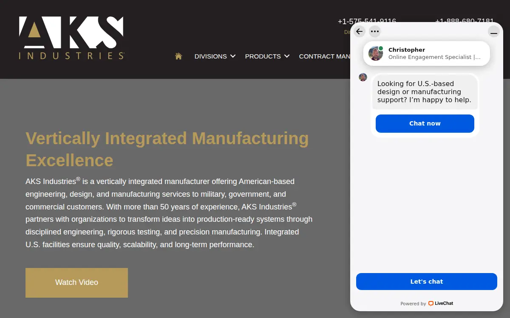Expand the Divisions dropdown menu
Screen dimensions: 510x318
coord(215,56)
